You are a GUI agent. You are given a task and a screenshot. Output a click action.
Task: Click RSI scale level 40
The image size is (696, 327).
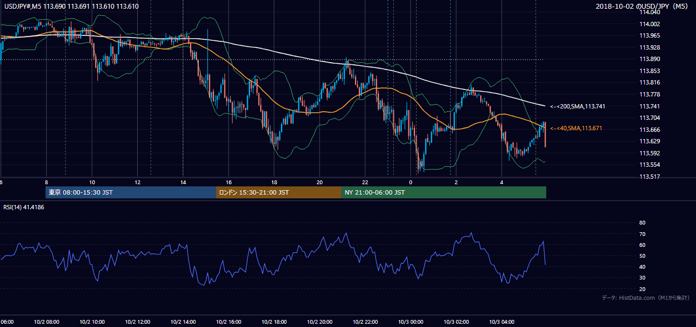[642, 267]
